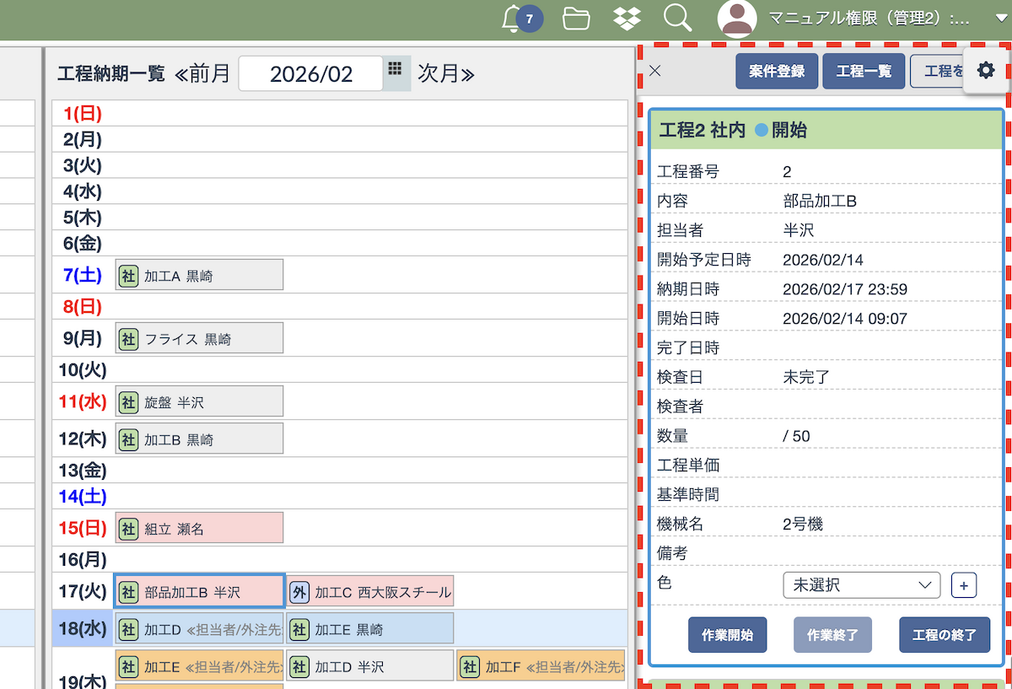The height and width of the screenshot is (689, 1012).
Task: Click the Dropbox icon in header
Action: 627,19
